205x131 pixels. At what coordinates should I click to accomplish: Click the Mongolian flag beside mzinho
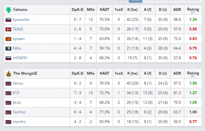[8, 122]
